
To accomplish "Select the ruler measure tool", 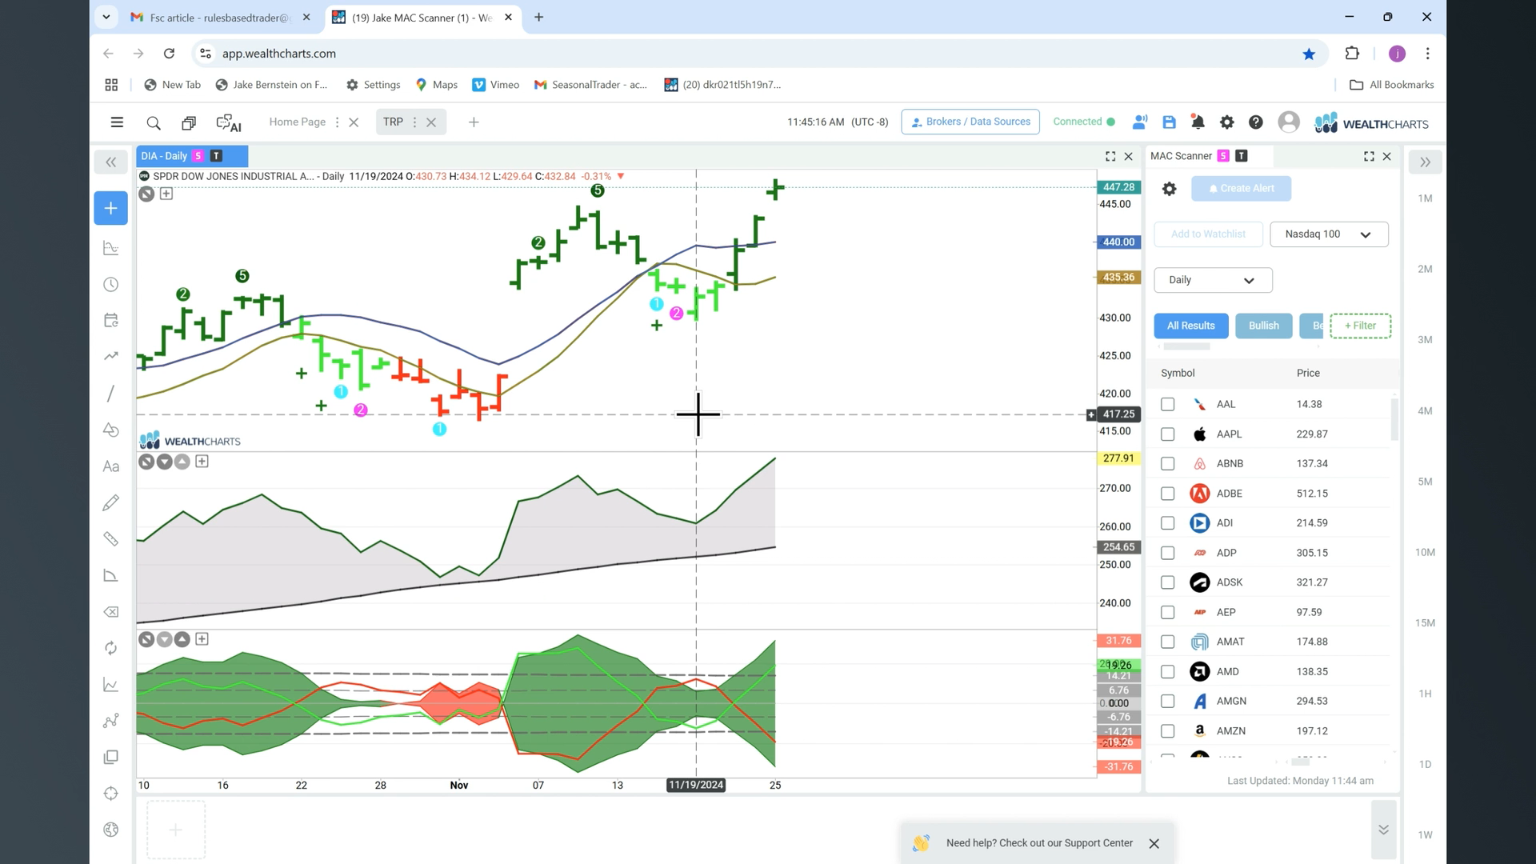I will coord(111,539).
